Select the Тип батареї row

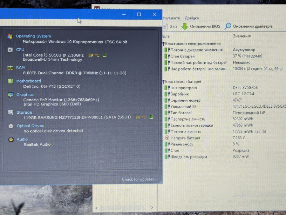tap(215, 113)
